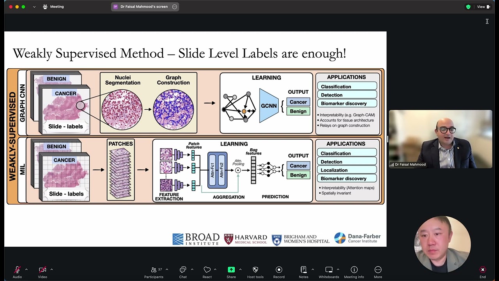Expand caret next to Notes

pyautogui.click(x=312, y=270)
